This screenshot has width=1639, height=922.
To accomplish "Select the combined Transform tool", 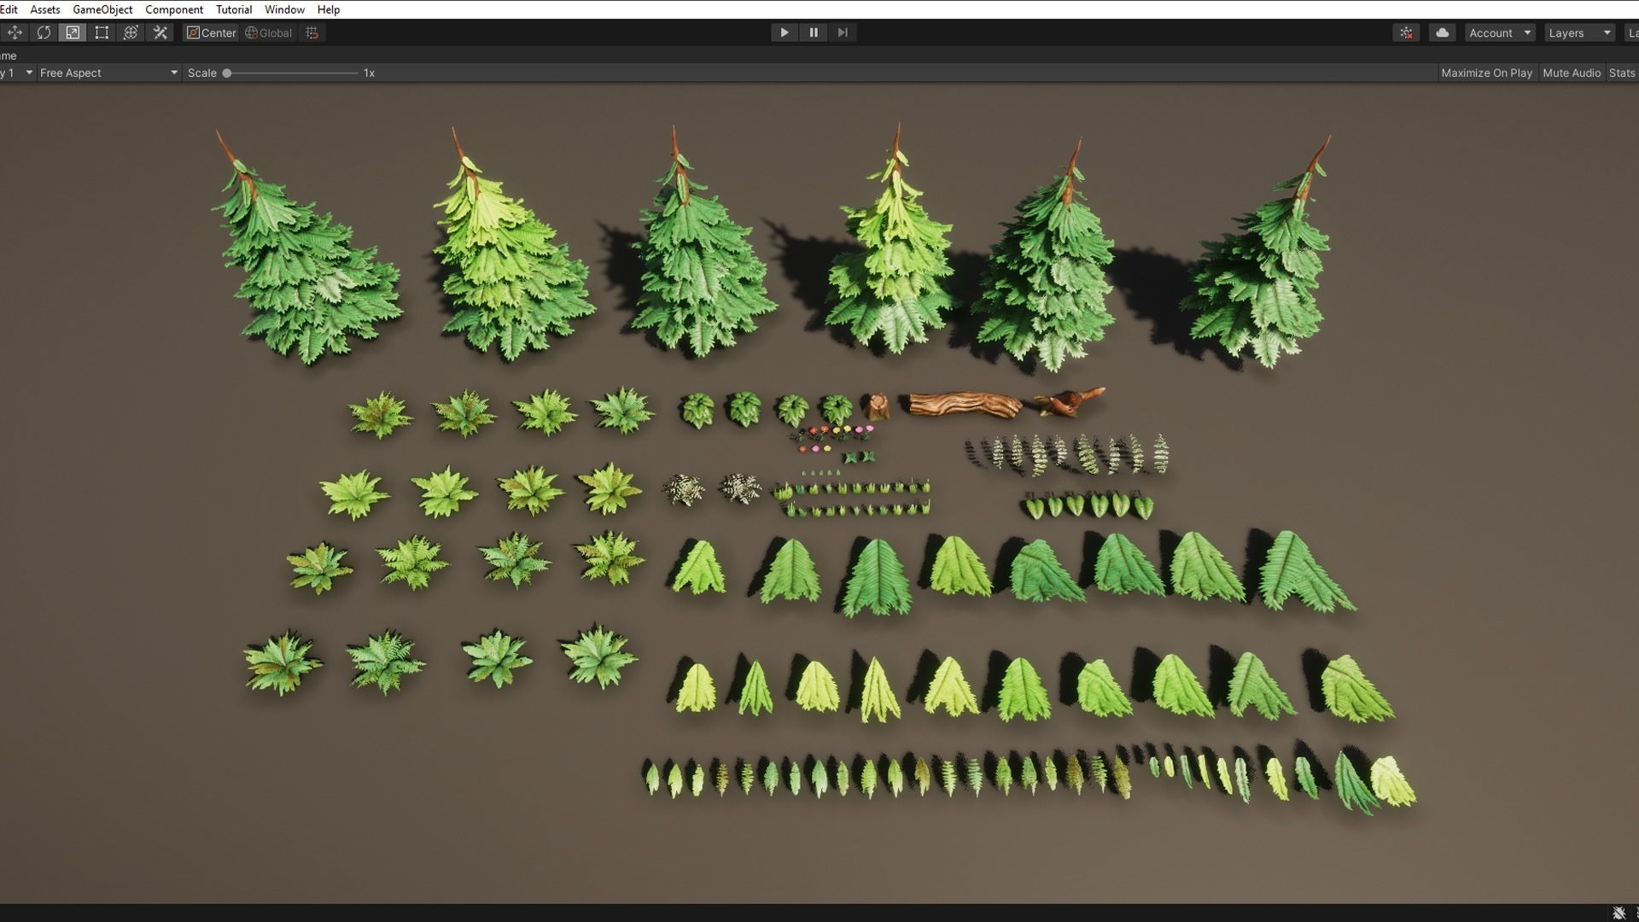I will tap(131, 32).
